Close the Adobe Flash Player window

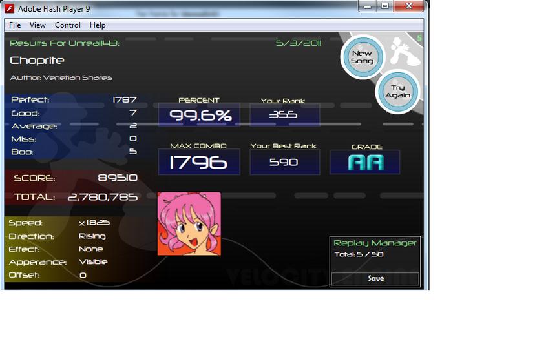point(409,6)
